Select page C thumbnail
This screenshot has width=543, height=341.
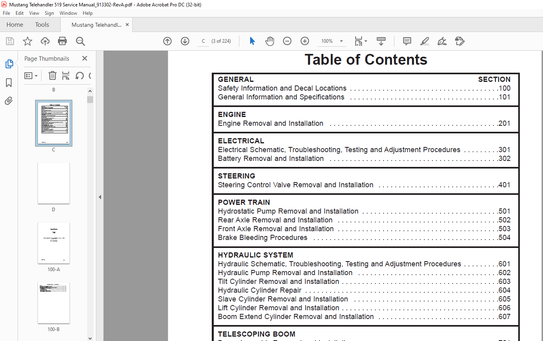pos(54,123)
